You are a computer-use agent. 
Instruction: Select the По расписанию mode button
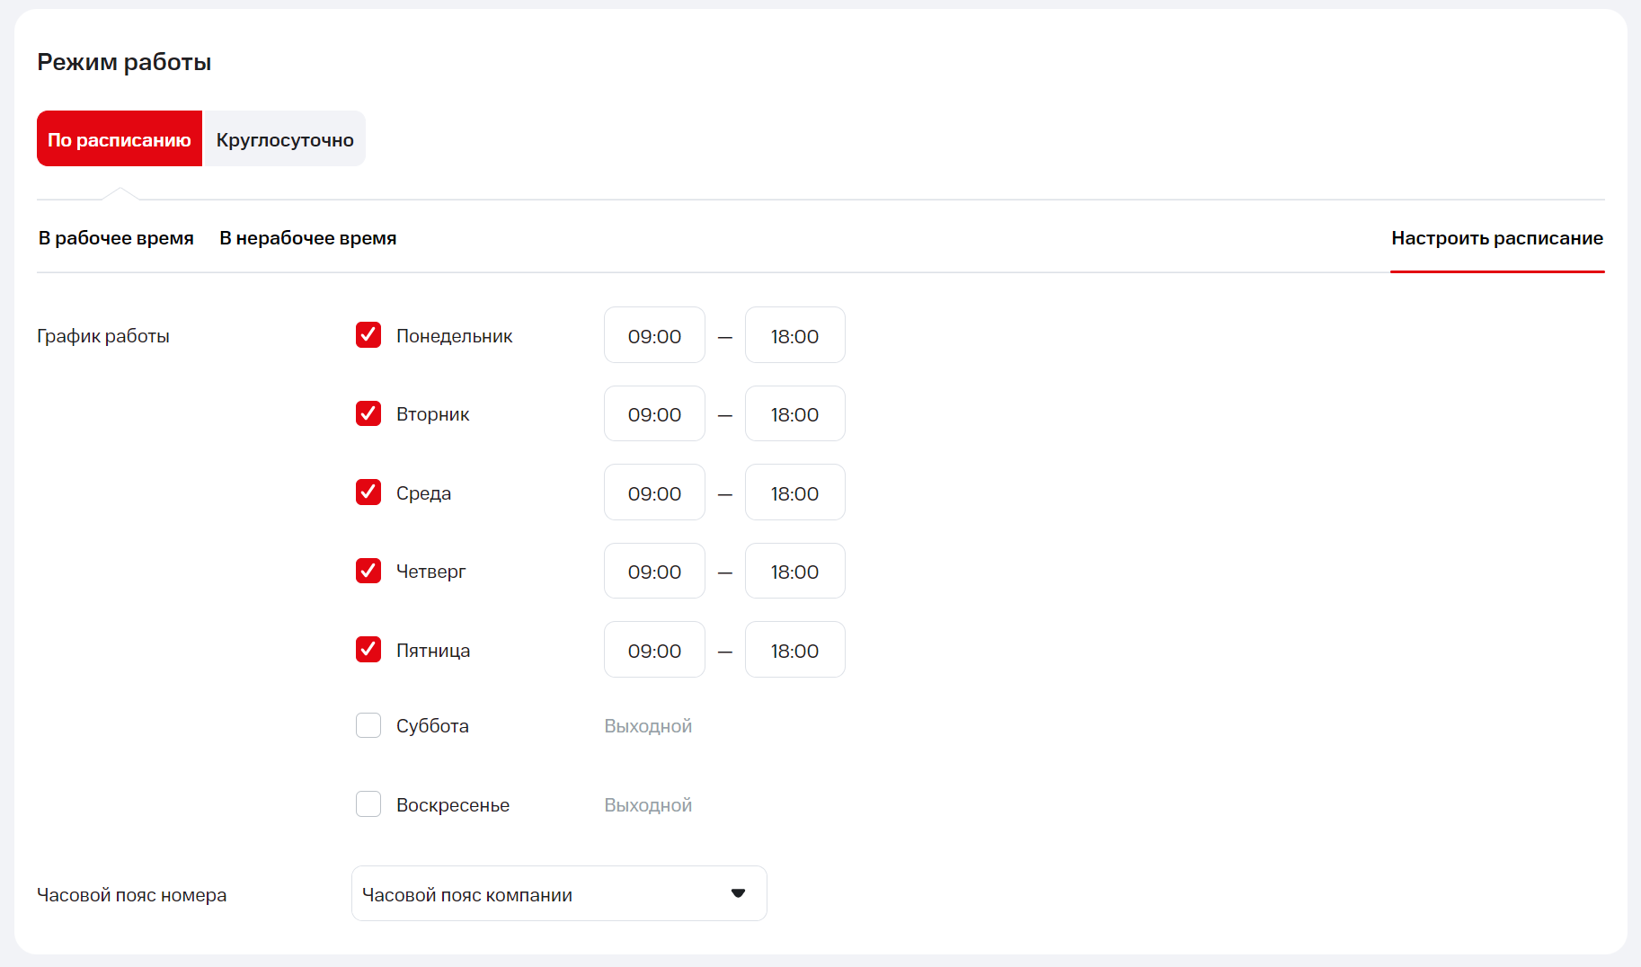pos(120,139)
